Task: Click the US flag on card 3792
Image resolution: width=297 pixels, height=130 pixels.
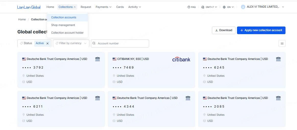Action: click(24, 59)
